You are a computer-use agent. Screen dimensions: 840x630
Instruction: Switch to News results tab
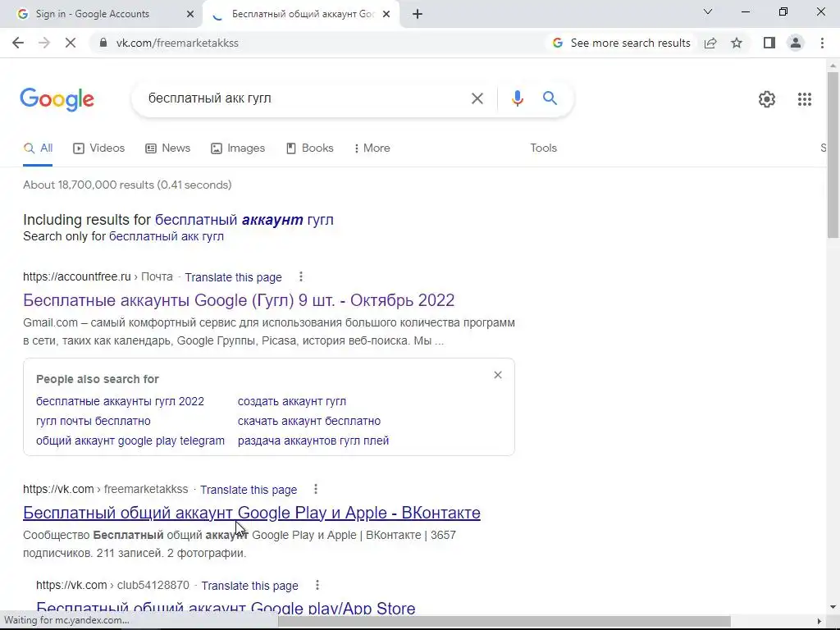168,148
